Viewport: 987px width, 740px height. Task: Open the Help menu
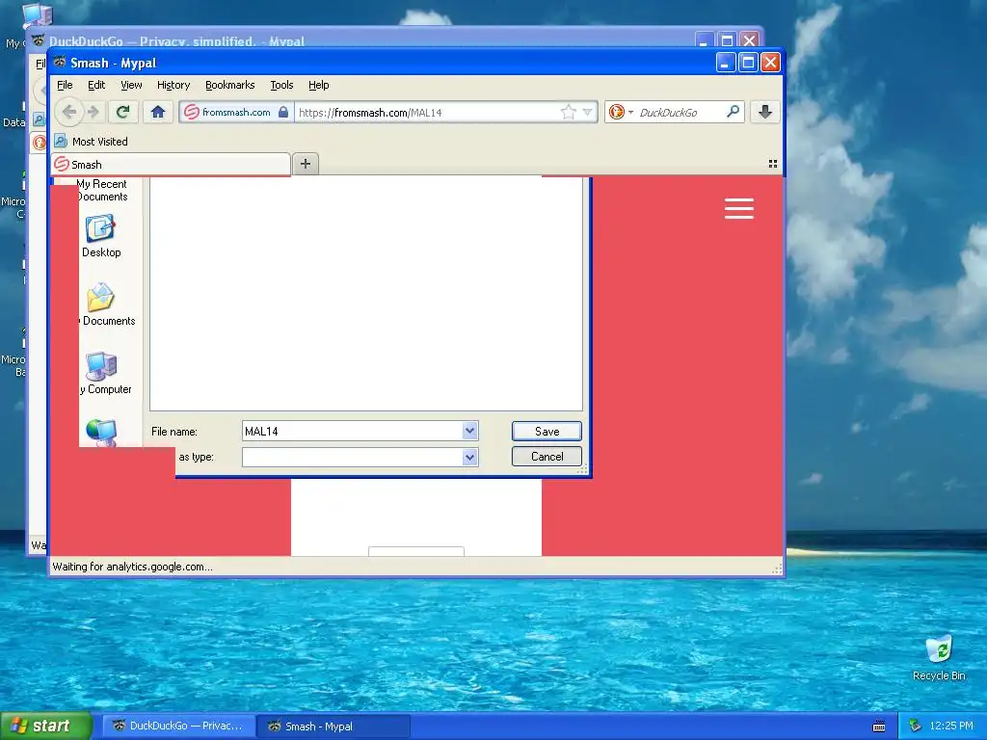(318, 85)
